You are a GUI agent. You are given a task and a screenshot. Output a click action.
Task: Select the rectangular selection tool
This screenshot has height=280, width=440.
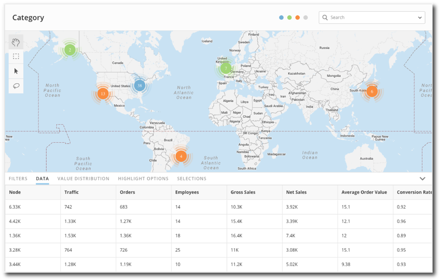coord(16,56)
